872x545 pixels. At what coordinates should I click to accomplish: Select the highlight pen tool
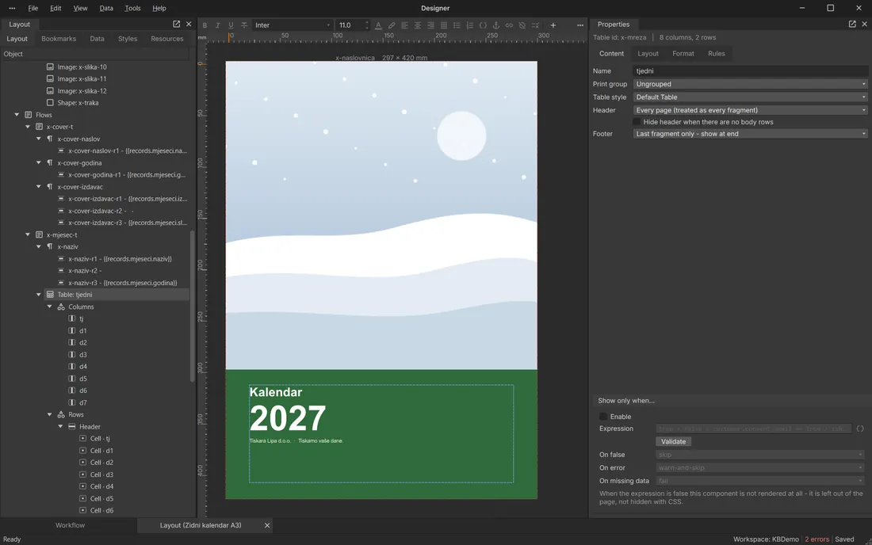point(392,25)
